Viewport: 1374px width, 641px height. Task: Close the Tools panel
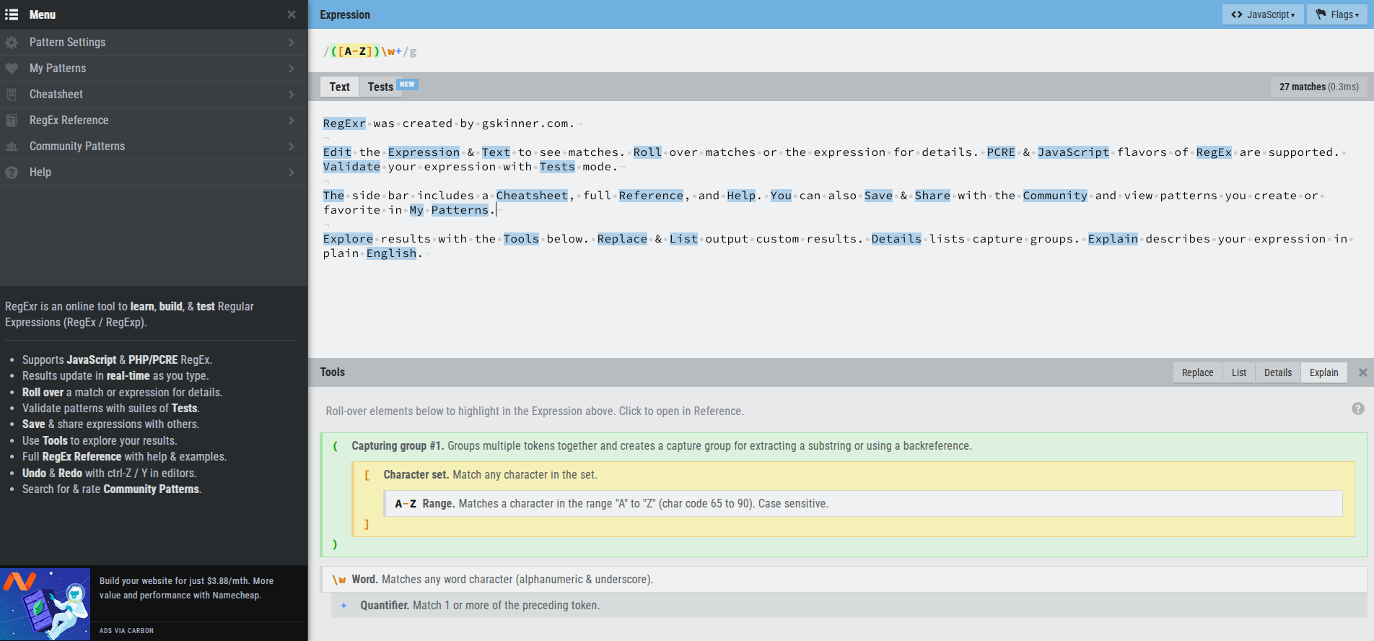point(1363,372)
